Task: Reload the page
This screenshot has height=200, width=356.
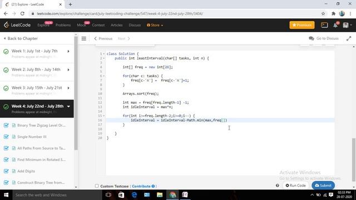Action: pos(22,13)
